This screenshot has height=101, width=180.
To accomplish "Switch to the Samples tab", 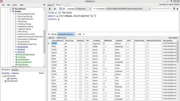I will (15, 70).
